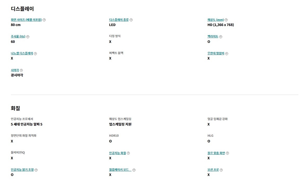This screenshot has height=185, width=308.
Task: Click help icon next to 화면 사이즈 (베젤 미포함)
Action: (x=44, y=20)
